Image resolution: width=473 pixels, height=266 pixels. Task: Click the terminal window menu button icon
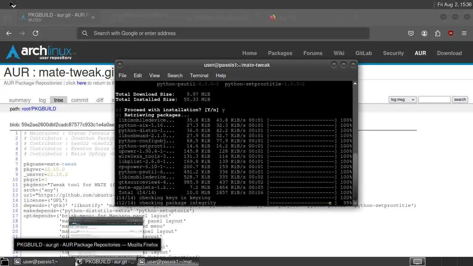tap(120, 65)
